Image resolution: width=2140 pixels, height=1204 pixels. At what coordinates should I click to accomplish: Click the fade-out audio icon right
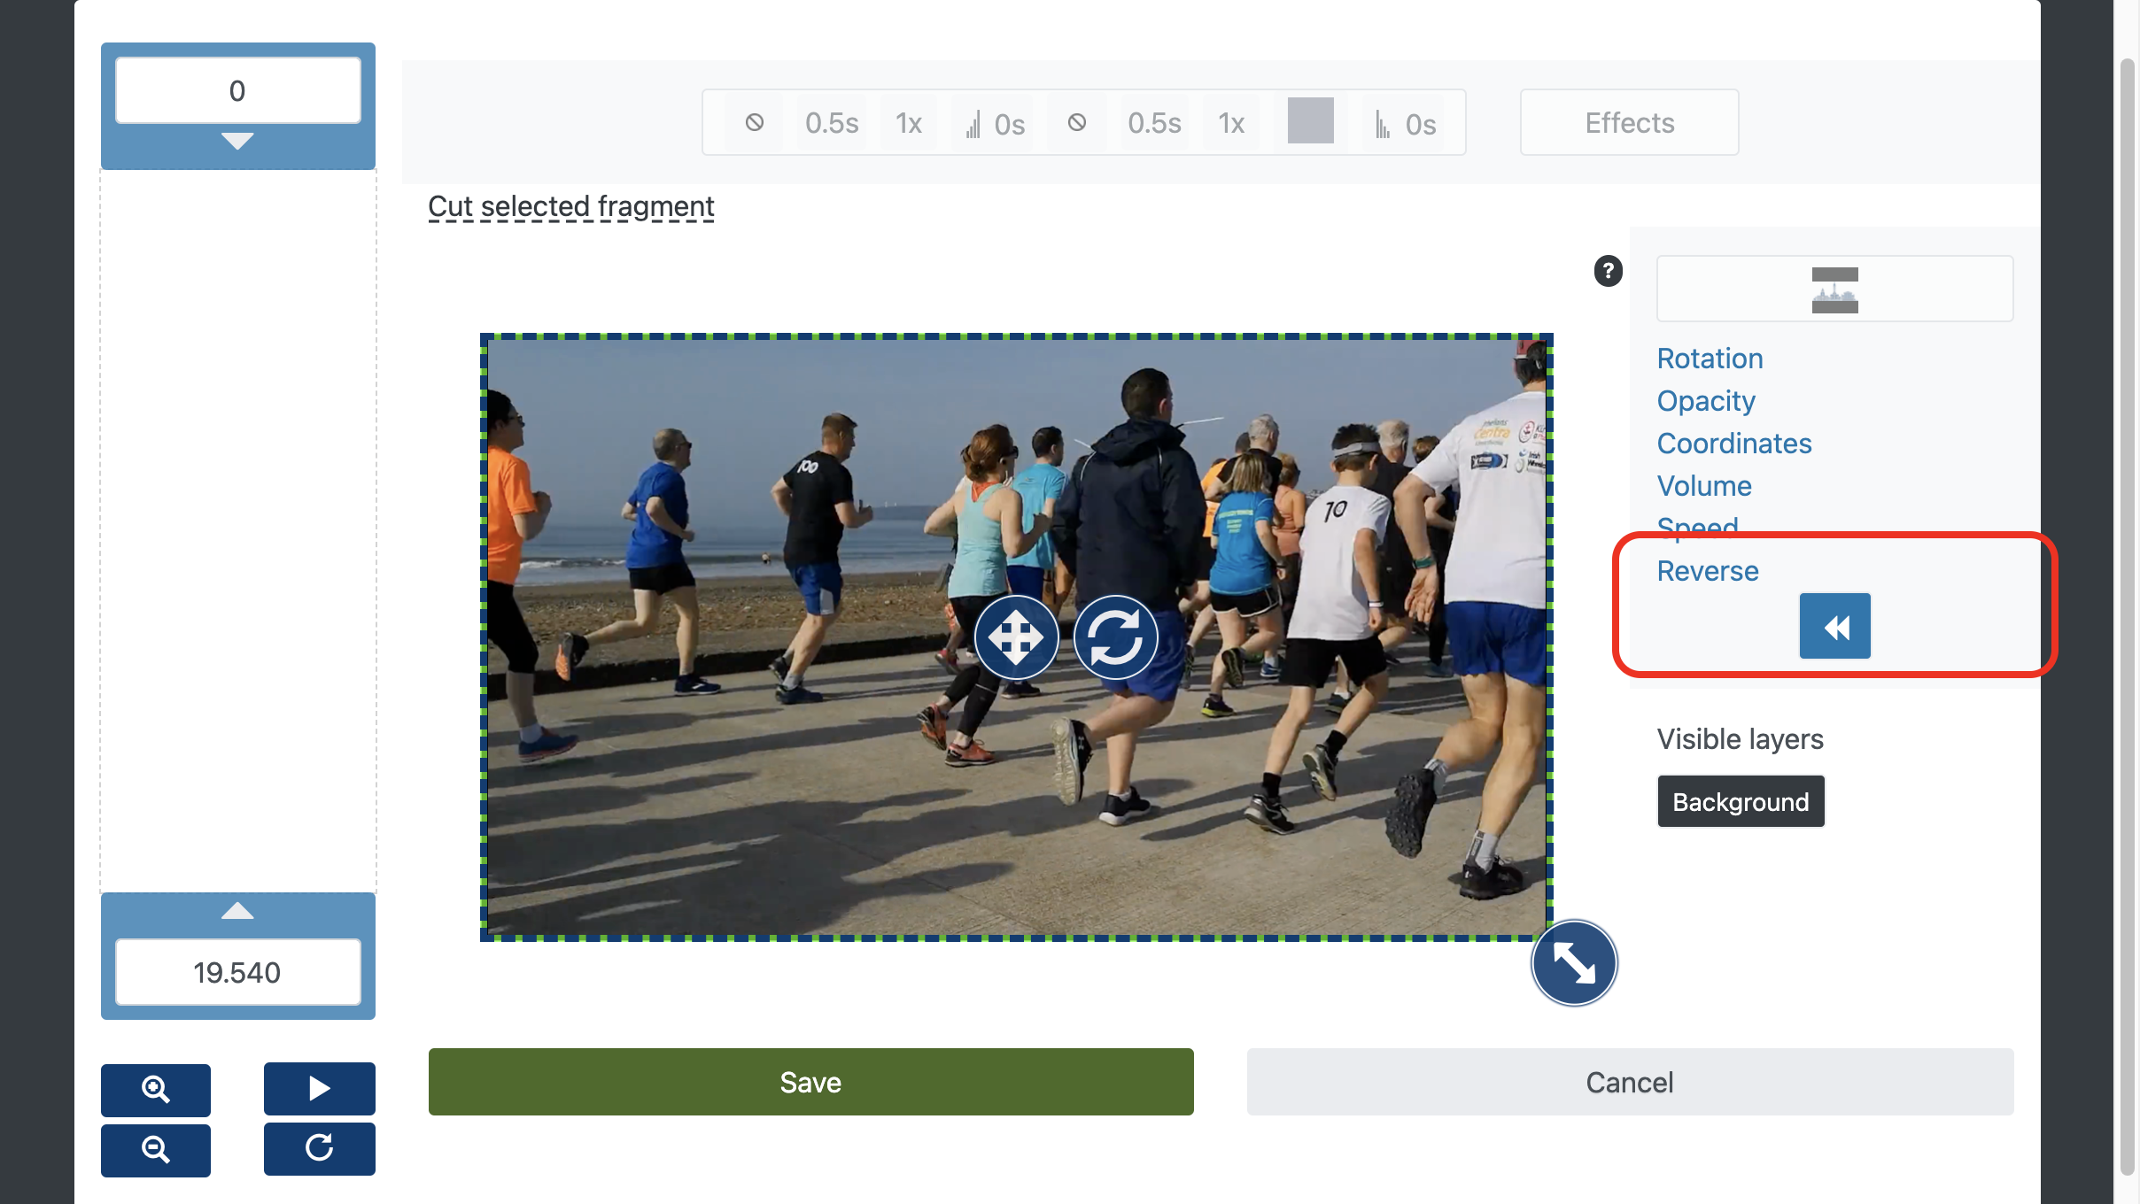[1382, 123]
